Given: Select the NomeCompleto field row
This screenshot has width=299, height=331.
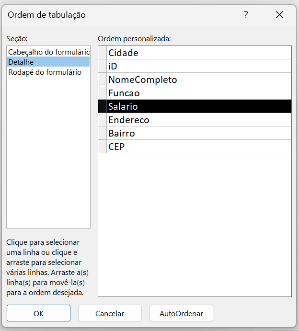Looking at the screenshot, I should click(142, 80).
